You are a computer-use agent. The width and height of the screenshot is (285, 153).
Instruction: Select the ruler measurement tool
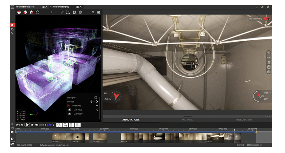62,12
